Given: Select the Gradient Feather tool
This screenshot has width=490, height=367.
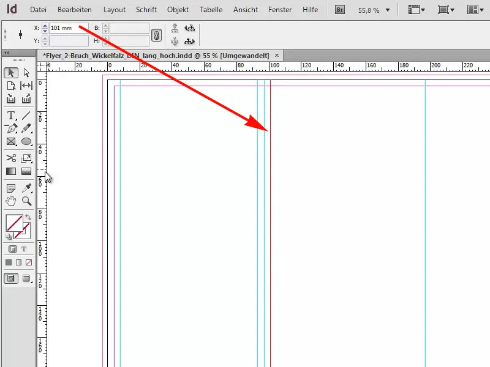Looking at the screenshot, I should 26,171.
